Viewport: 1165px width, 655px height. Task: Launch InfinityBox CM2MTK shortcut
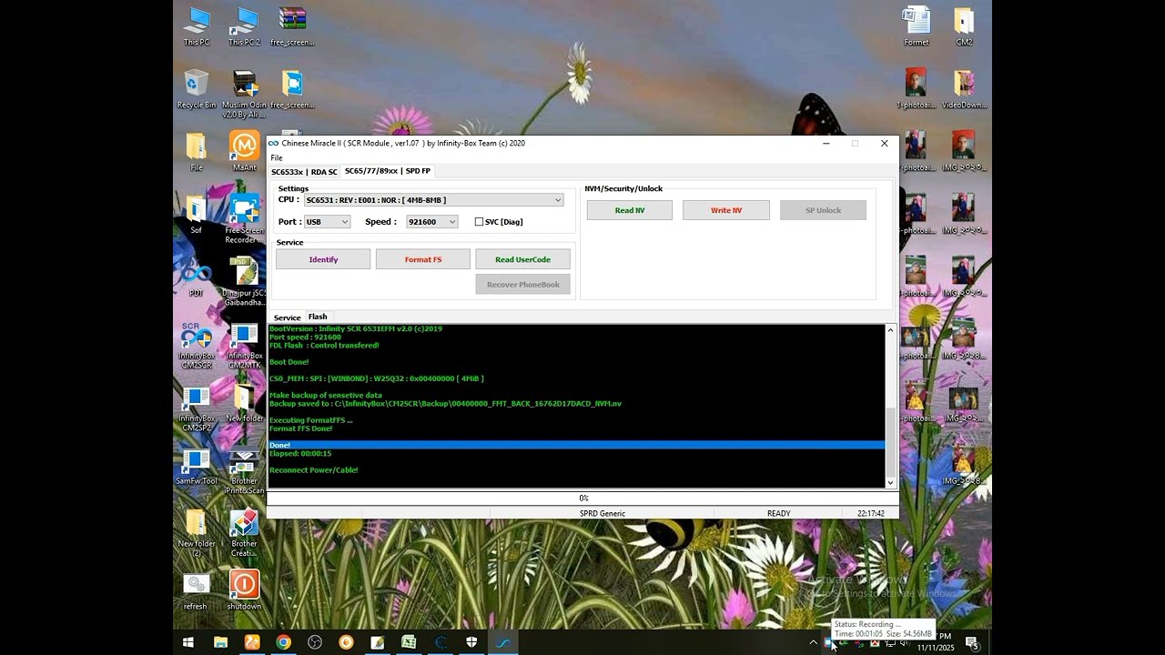244,346
